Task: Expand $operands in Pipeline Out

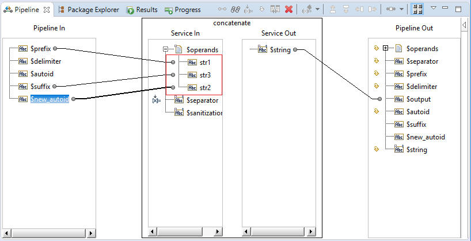Action: coord(386,48)
